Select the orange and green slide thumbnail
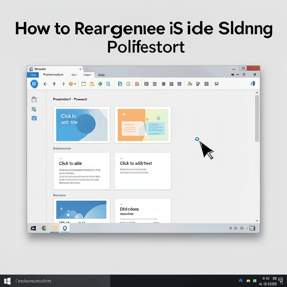287x287 pixels. (x=143, y=125)
